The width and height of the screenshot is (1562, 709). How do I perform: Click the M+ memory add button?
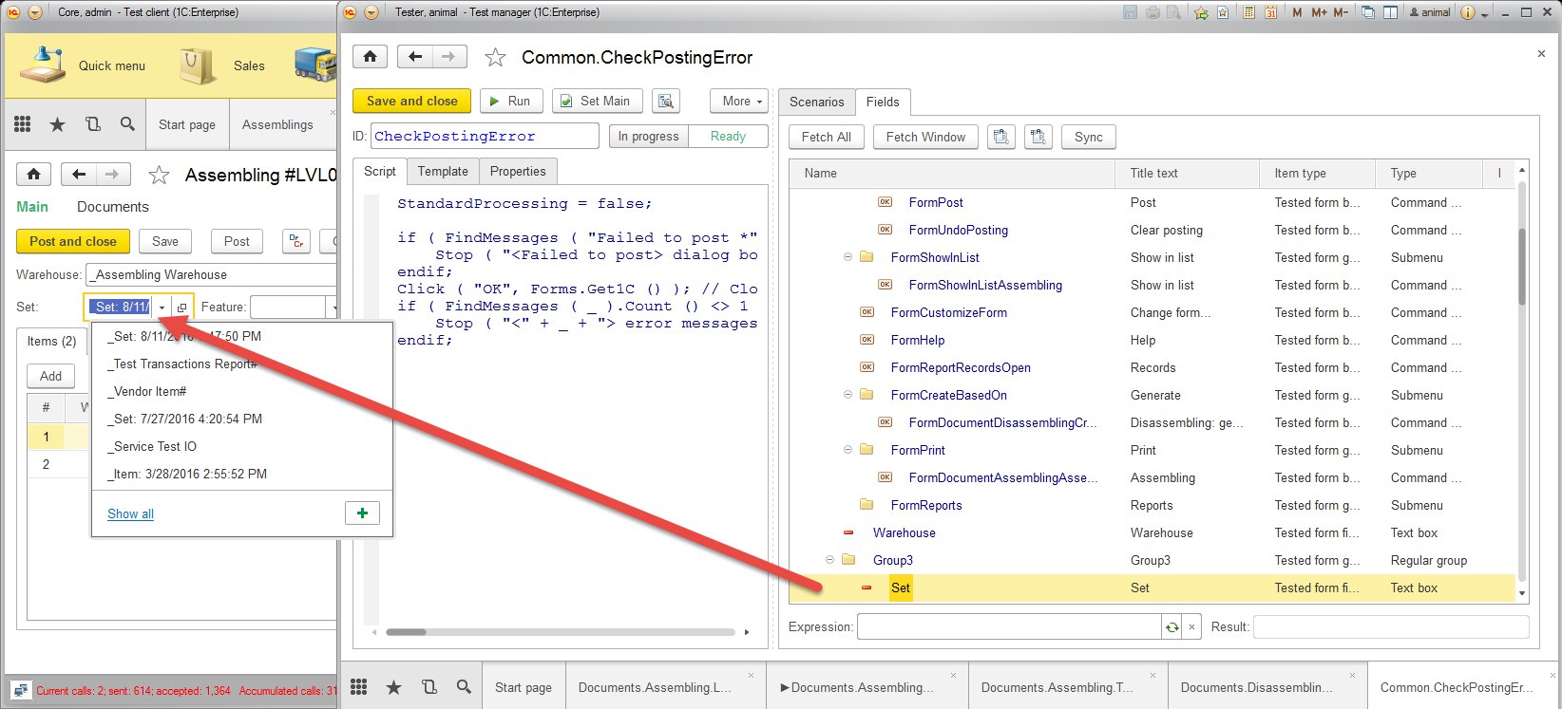(x=1319, y=12)
